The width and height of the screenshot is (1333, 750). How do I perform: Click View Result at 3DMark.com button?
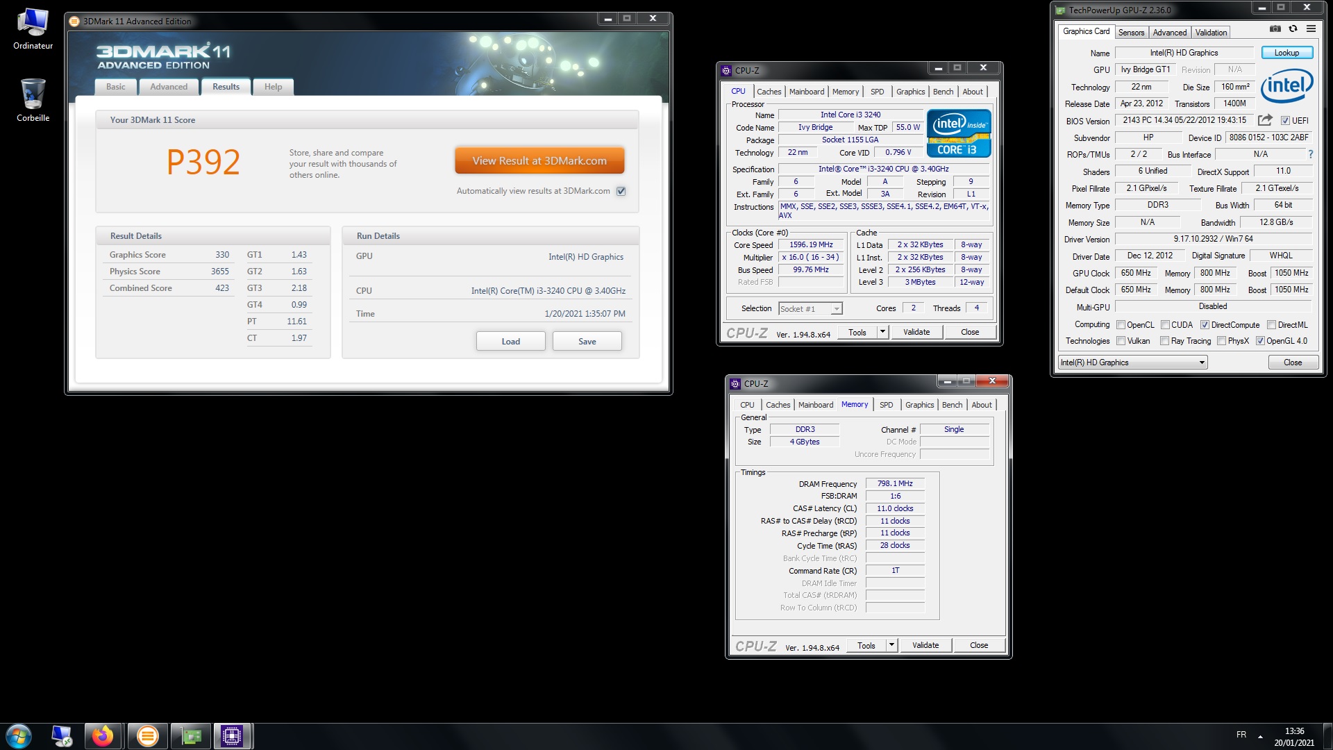[x=539, y=160]
